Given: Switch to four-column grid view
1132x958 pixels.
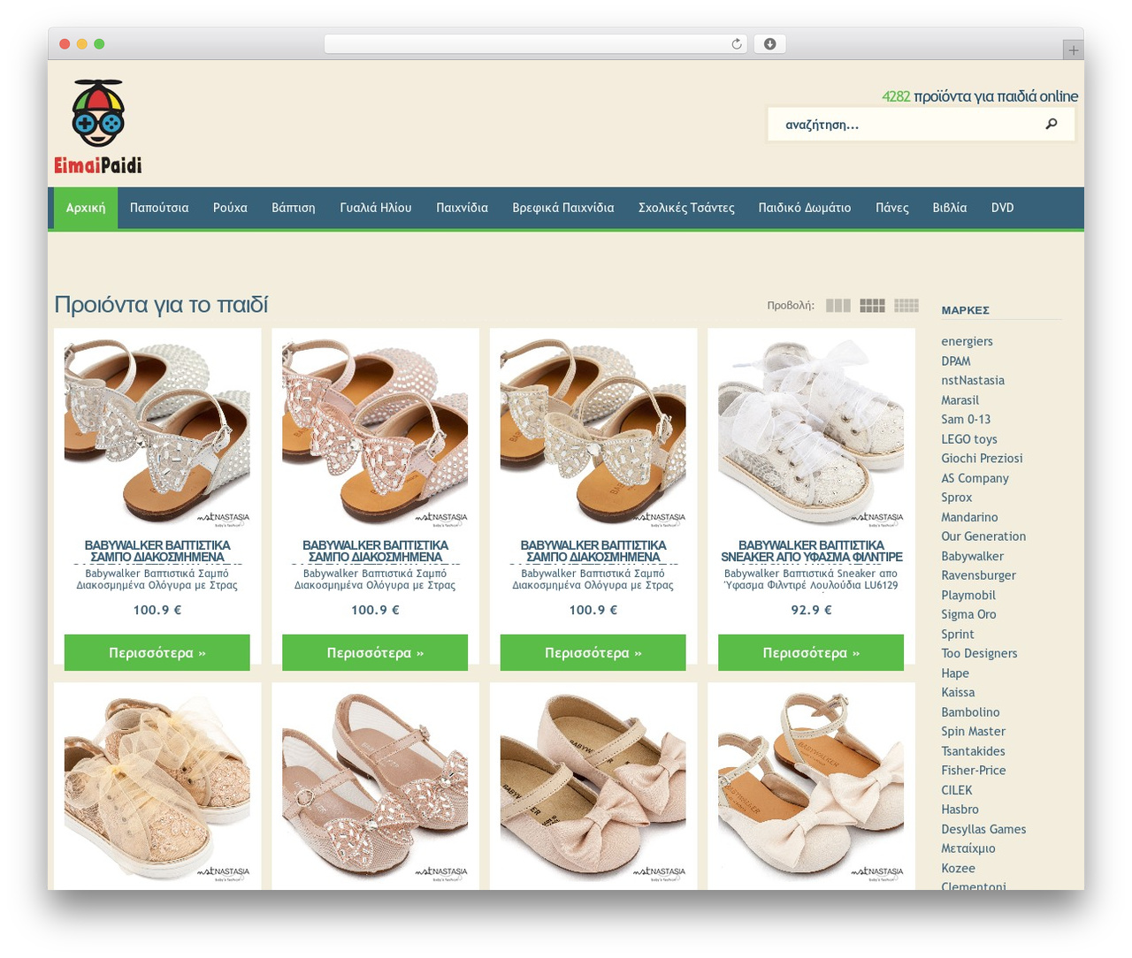Looking at the screenshot, I should (x=873, y=306).
